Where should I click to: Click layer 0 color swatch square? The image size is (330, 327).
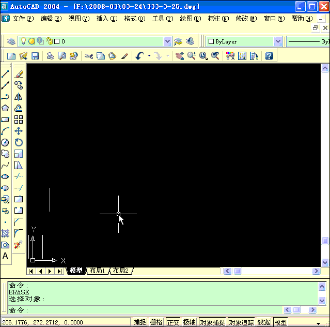57,41
